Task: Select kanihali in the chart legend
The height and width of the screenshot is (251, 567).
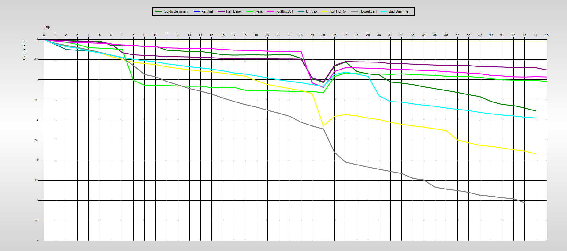Action: tap(208, 11)
